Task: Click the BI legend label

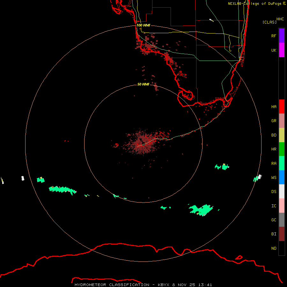Action: click(x=274, y=234)
